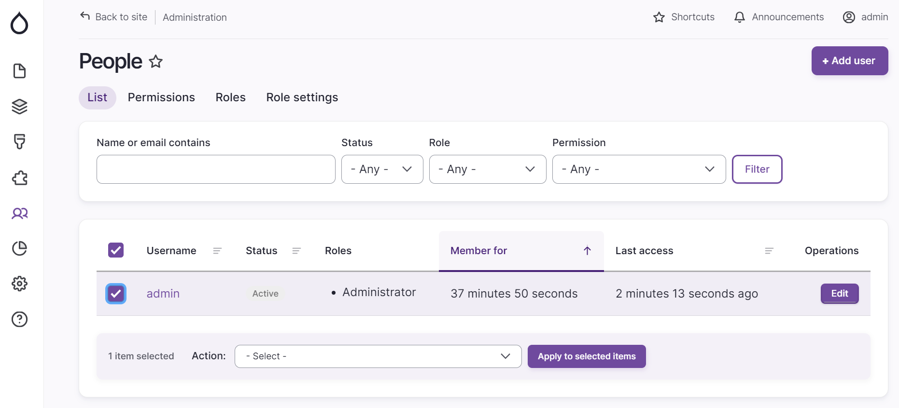Click the Add user button
The width and height of the screenshot is (899, 408).
point(849,61)
